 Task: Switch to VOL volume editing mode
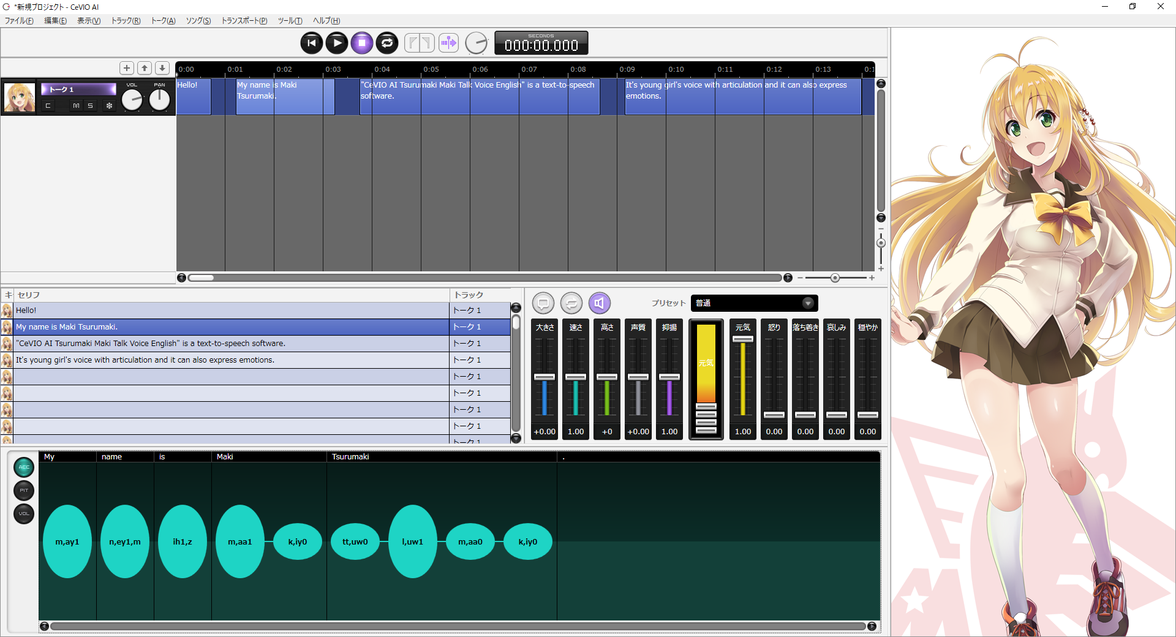tap(24, 514)
